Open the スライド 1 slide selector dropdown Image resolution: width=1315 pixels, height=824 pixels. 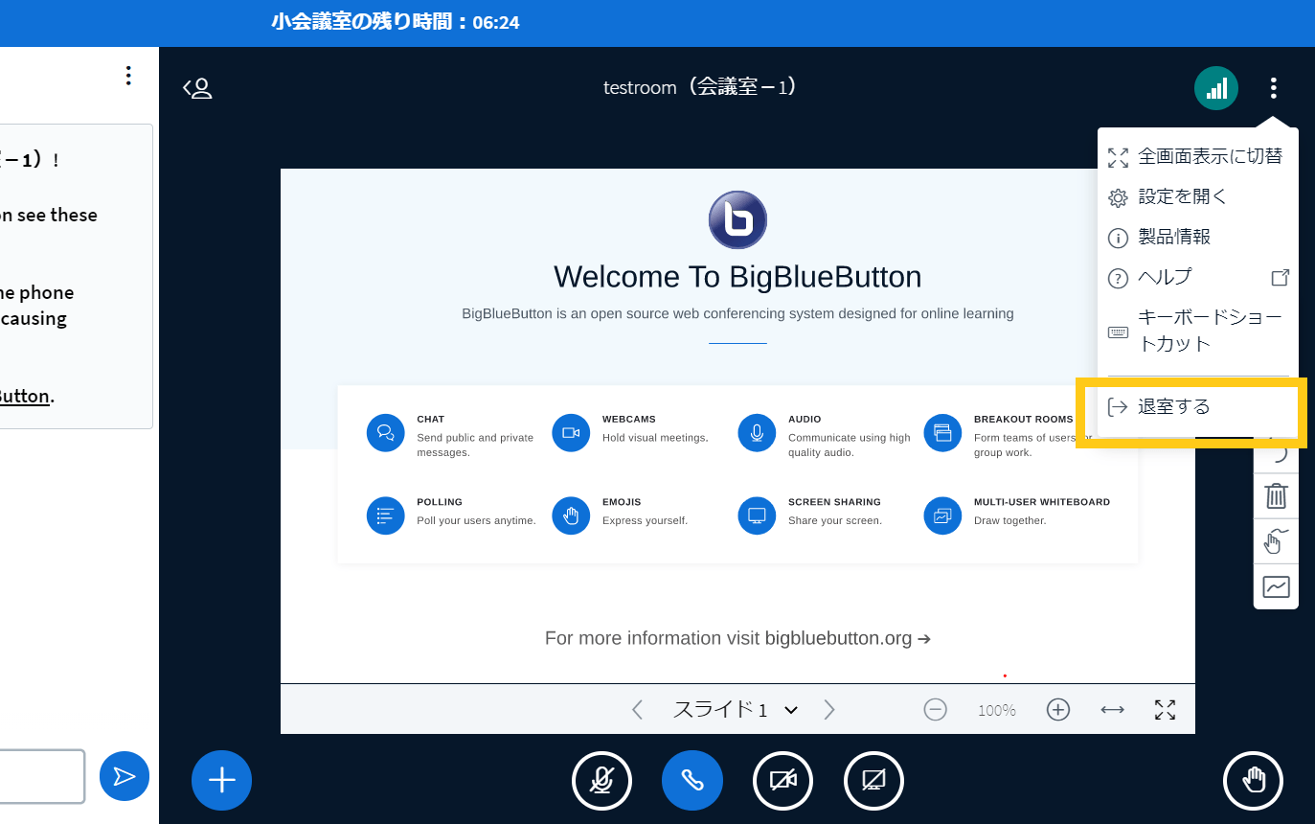(735, 710)
